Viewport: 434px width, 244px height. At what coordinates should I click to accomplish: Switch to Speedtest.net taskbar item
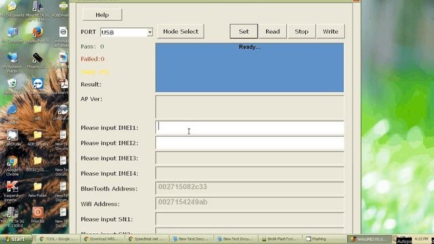tap(146, 239)
